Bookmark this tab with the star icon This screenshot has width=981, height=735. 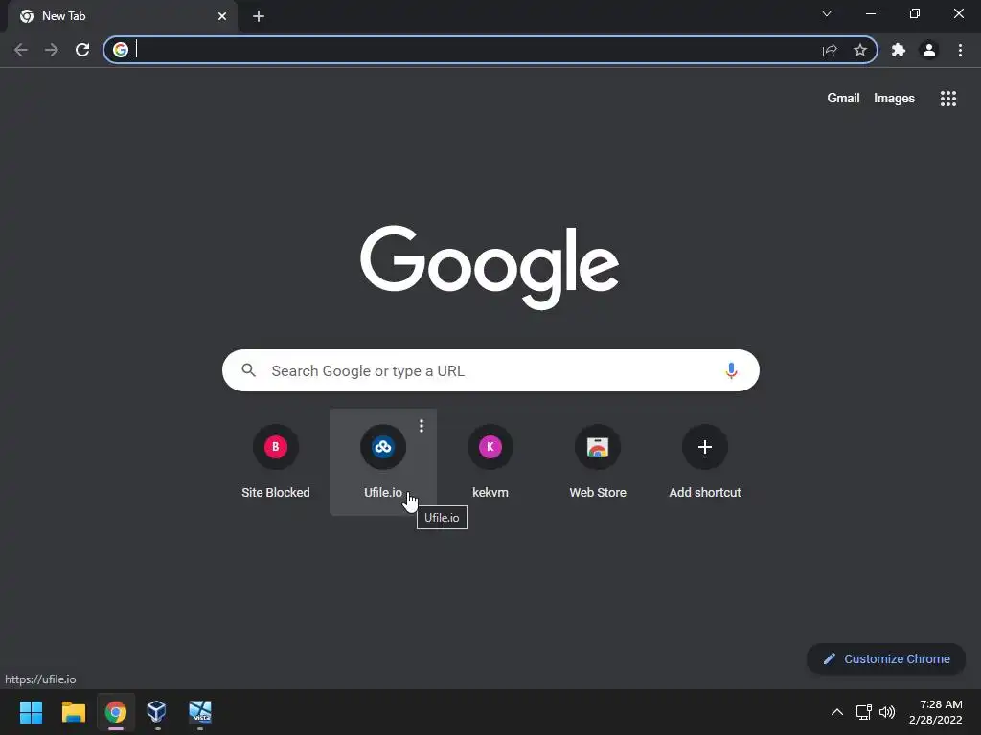(860, 50)
